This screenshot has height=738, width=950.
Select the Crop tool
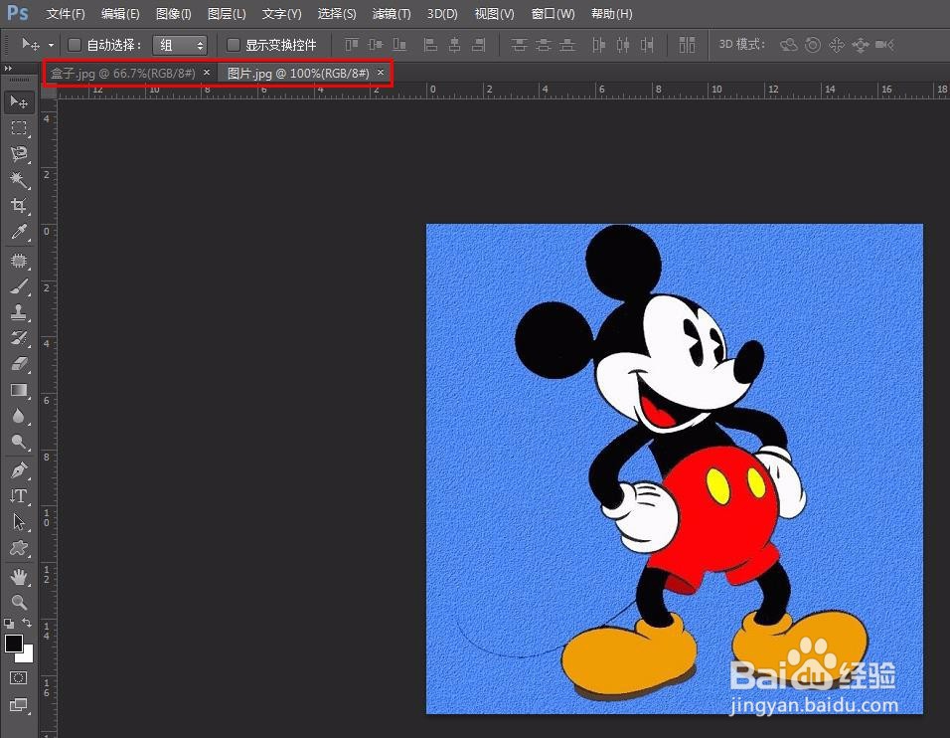pyautogui.click(x=19, y=206)
